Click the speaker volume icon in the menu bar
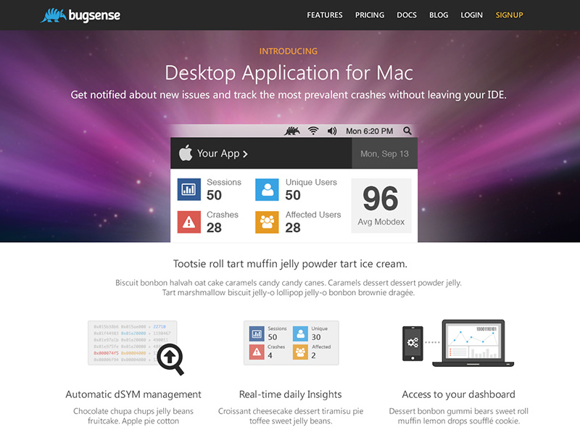 tap(331, 130)
